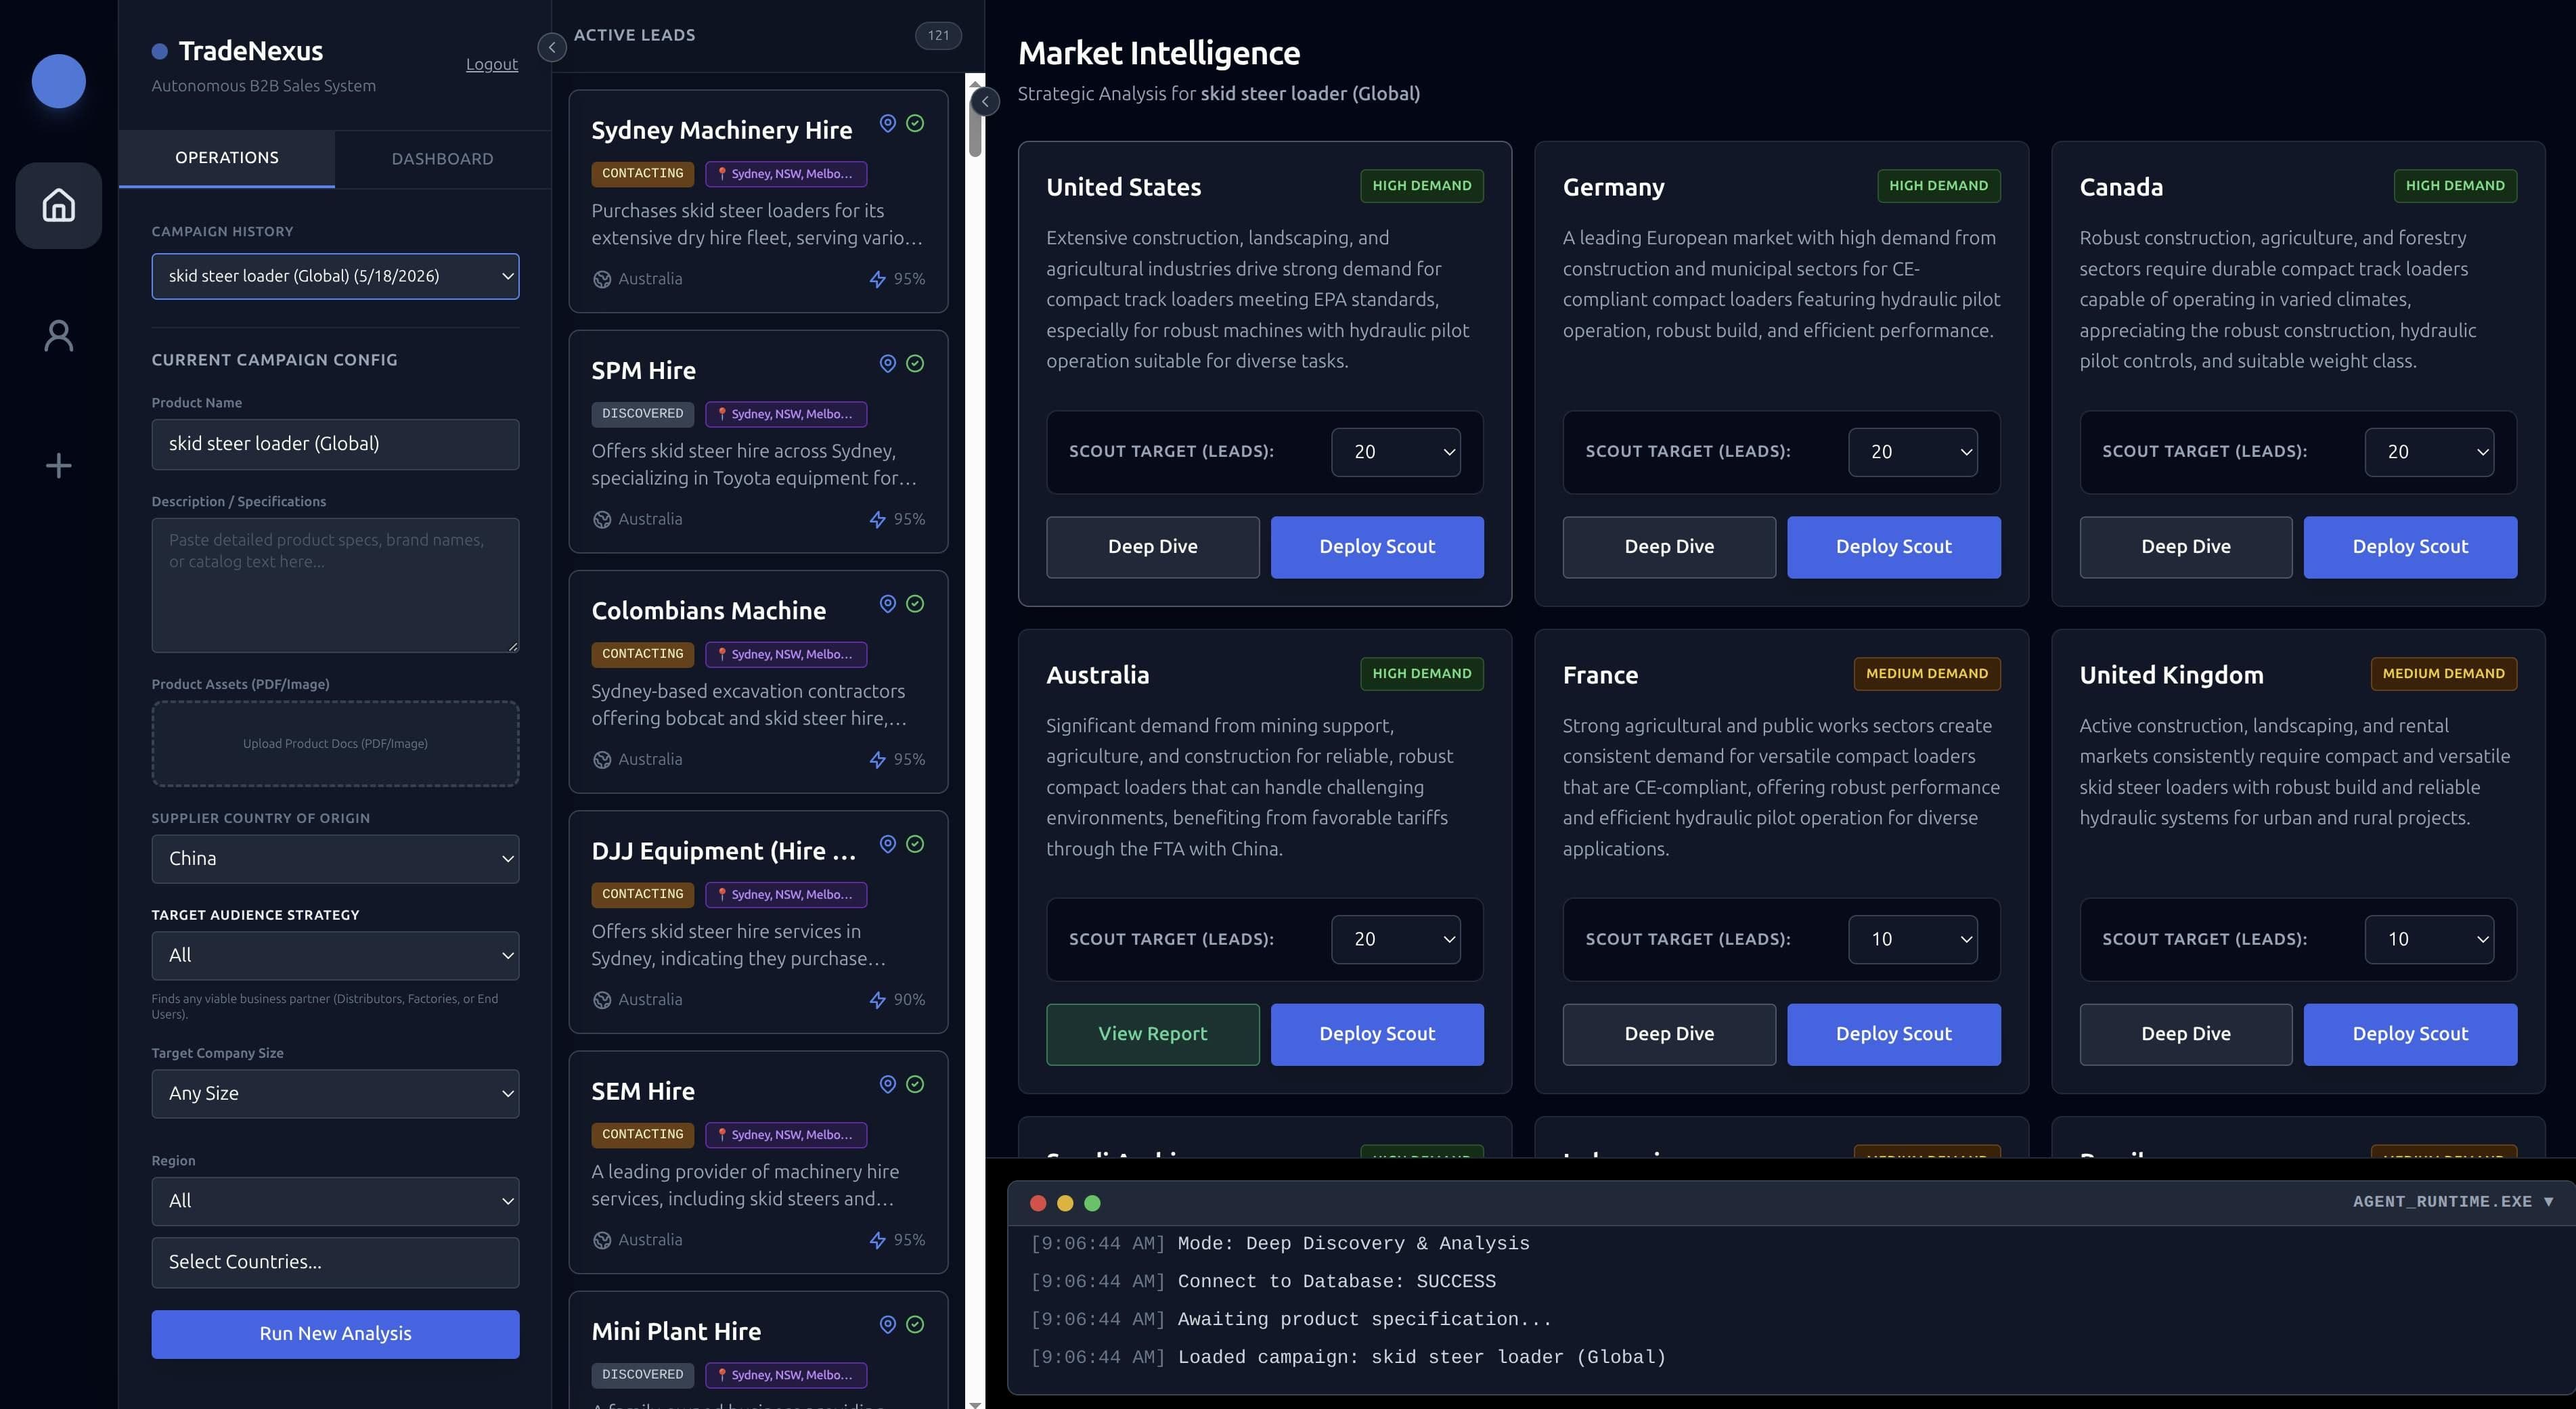
Task: Click the green terminal window dot
Action: coord(1092,1203)
